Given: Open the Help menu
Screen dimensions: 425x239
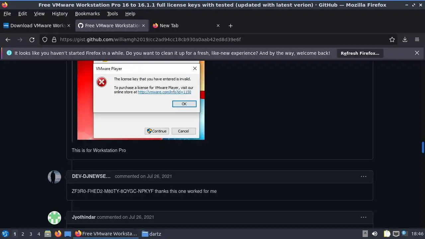Looking at the screenshot, I should click(130, 14).
